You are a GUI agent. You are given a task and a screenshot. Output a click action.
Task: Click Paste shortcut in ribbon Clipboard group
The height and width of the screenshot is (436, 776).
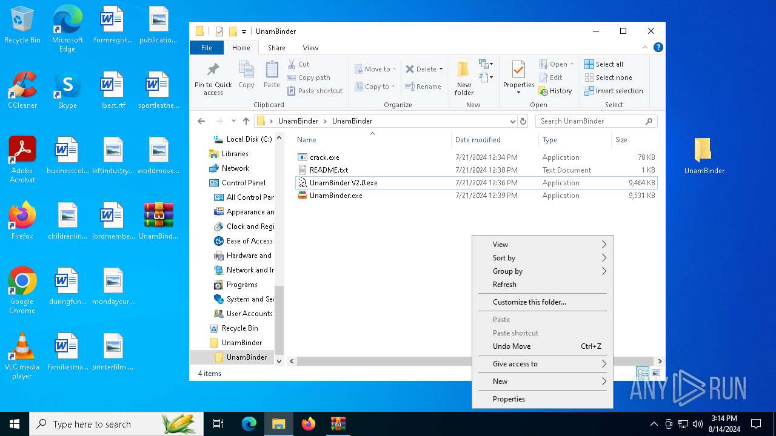click(x=315, y=91)
